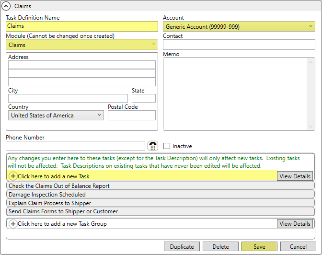Click the Cancel button
This screenshot has width=322, height=255.
point(298,247)
